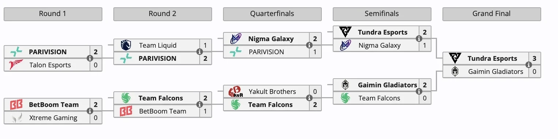The image size is (558, 139).
Task: Open info for Gaimin Gladiators vs Falcons semifinal
Action: pyautogui.click(x=419, y=91)
